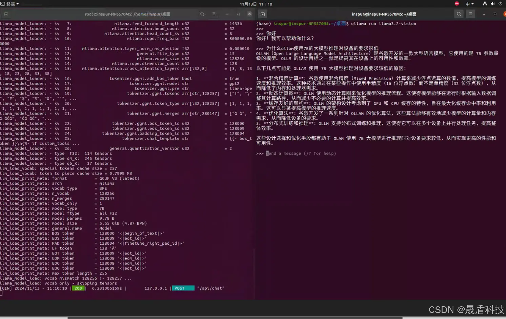The image size is (506, 319).
Task: Maximize the root terminal window
Action: [238, 14]
